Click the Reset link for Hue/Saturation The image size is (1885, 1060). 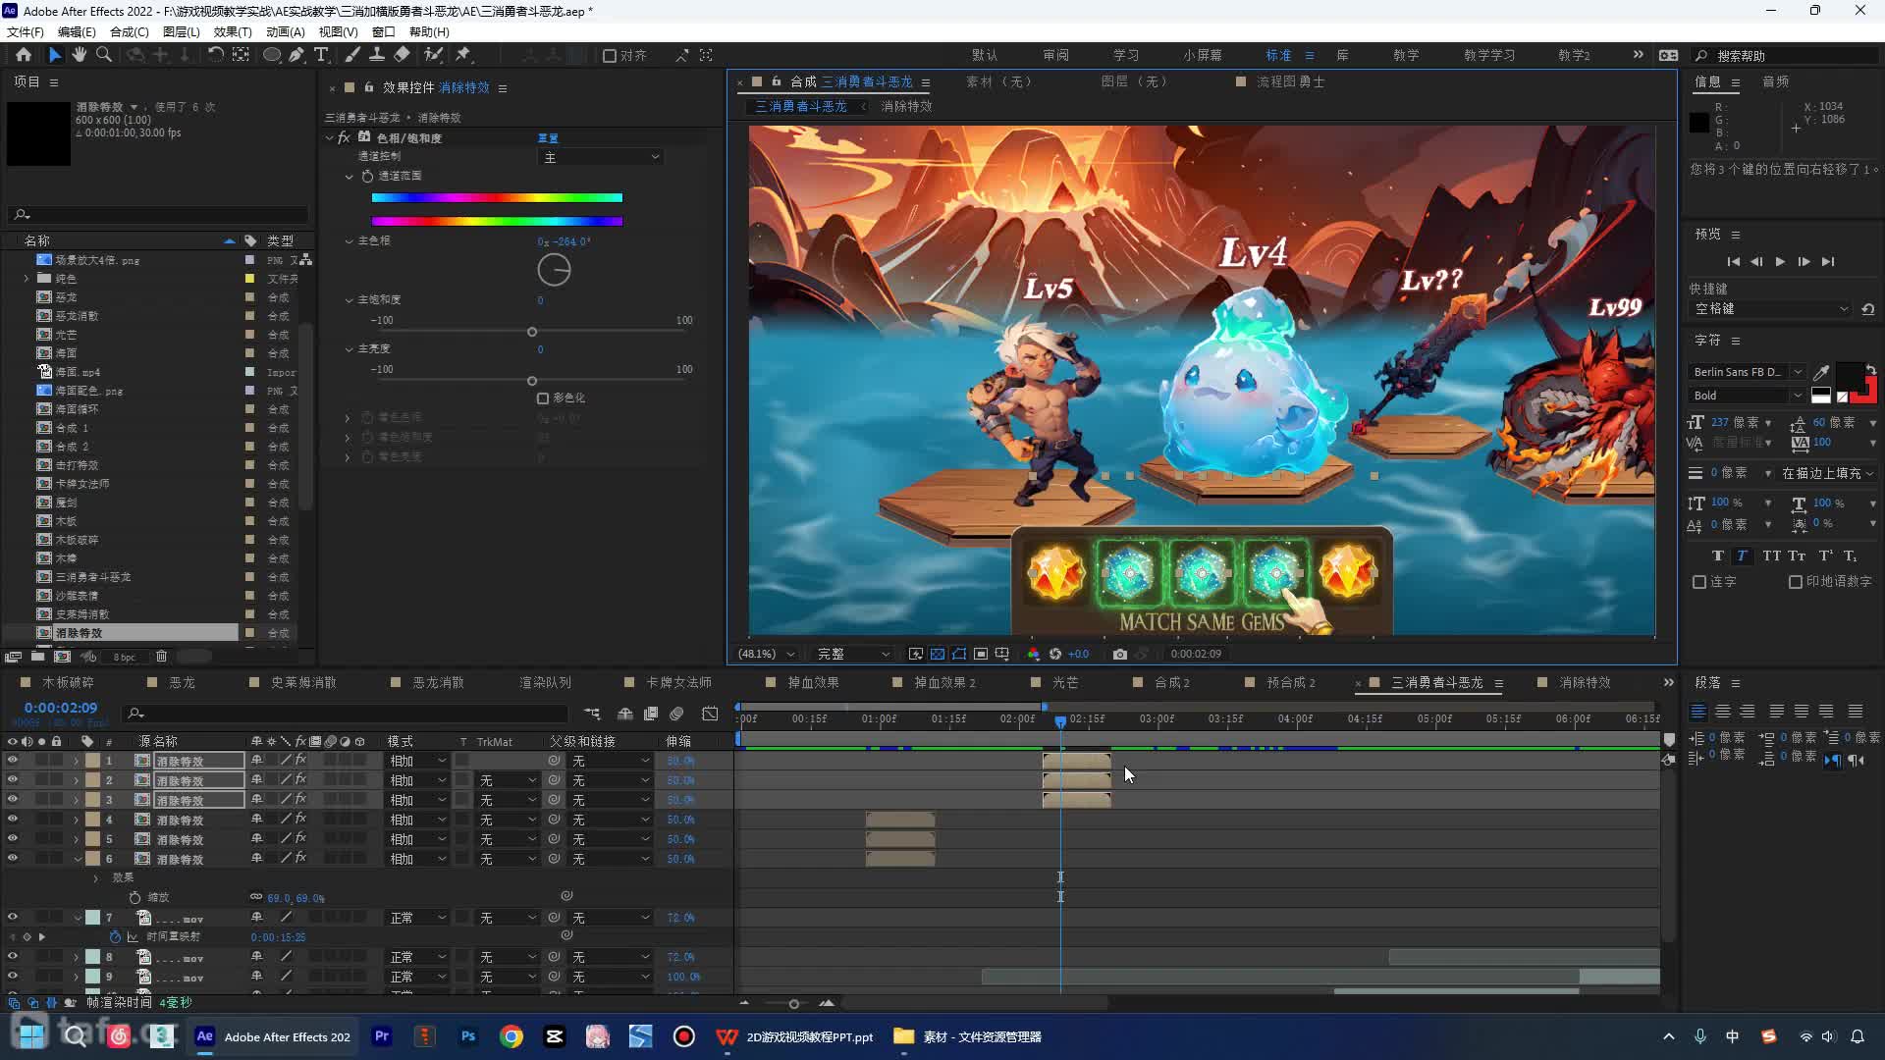(x=548, y=138)
